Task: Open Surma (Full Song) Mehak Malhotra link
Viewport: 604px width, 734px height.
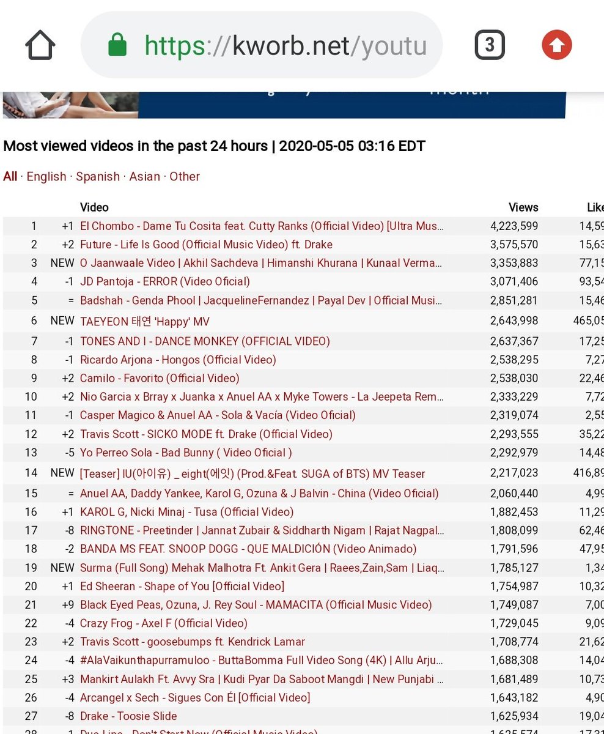Action: click(262, 568)
